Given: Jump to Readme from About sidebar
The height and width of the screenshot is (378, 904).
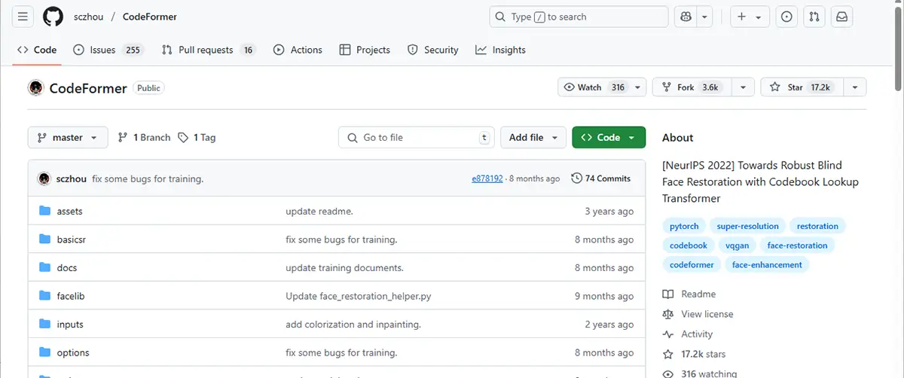Looking at the screenshot, I should pyautogui.click(x=689, y=294).
